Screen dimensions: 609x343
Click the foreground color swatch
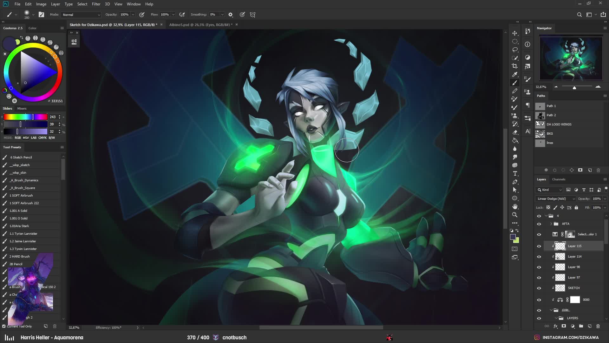[513, 237]
